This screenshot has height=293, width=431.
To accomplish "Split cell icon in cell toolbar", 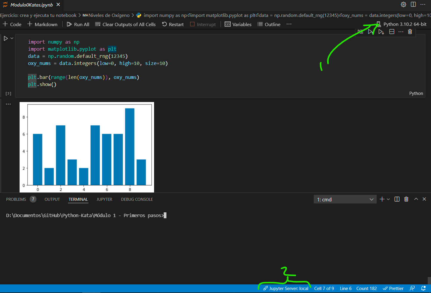I will coord(392,32).
